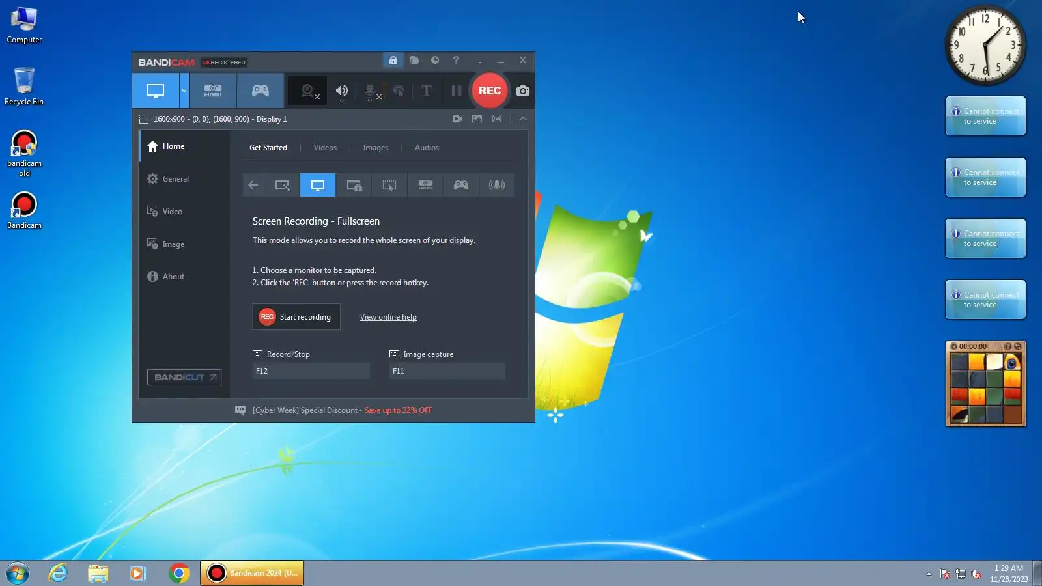1042x586 pixels.
Task: Open the View online help link
Action: [x=388, y=317]
